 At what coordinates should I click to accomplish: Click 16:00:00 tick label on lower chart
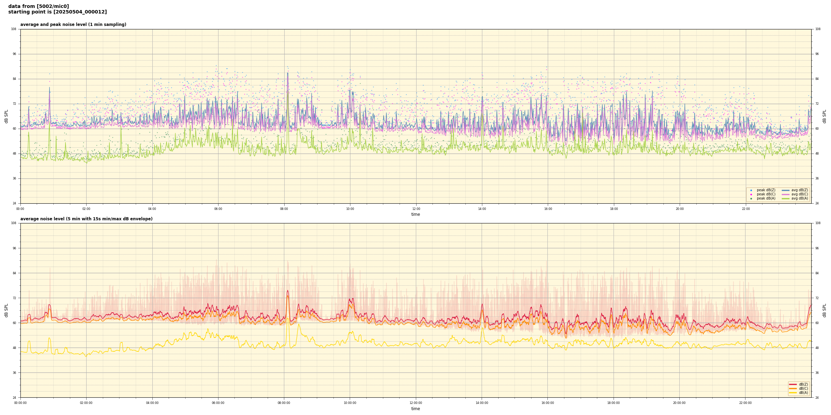tap(548, 403)
